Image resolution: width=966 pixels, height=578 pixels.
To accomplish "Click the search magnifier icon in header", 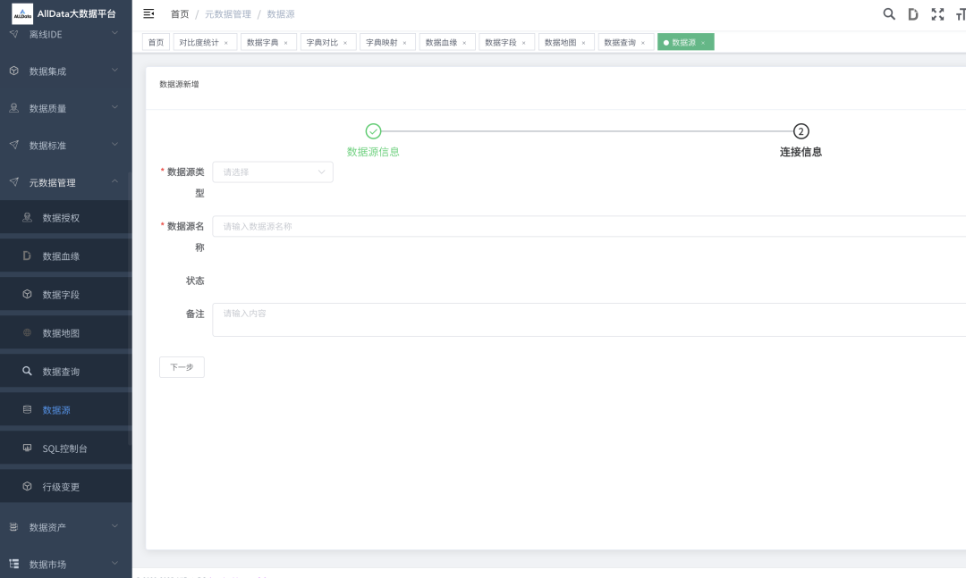I will pyautogui.click(x=889, y=13).
